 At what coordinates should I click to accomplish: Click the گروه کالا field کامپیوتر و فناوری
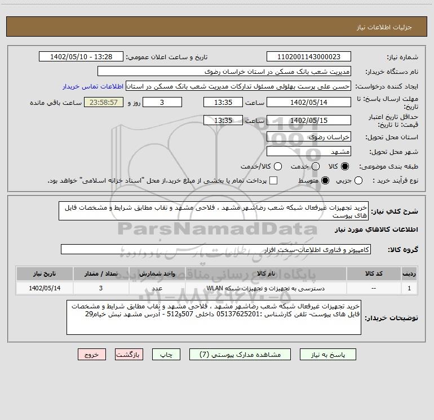[x=216, y=249]
